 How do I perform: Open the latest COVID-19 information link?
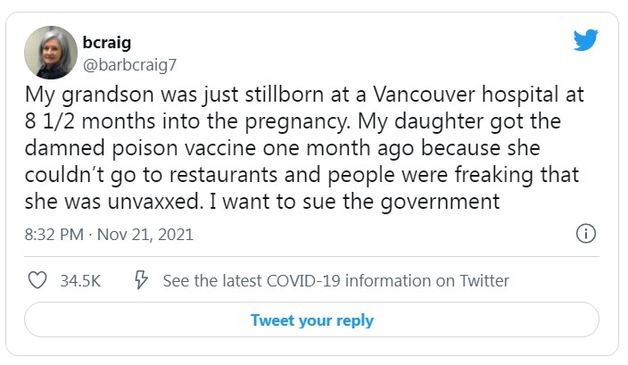coord(335,280)
